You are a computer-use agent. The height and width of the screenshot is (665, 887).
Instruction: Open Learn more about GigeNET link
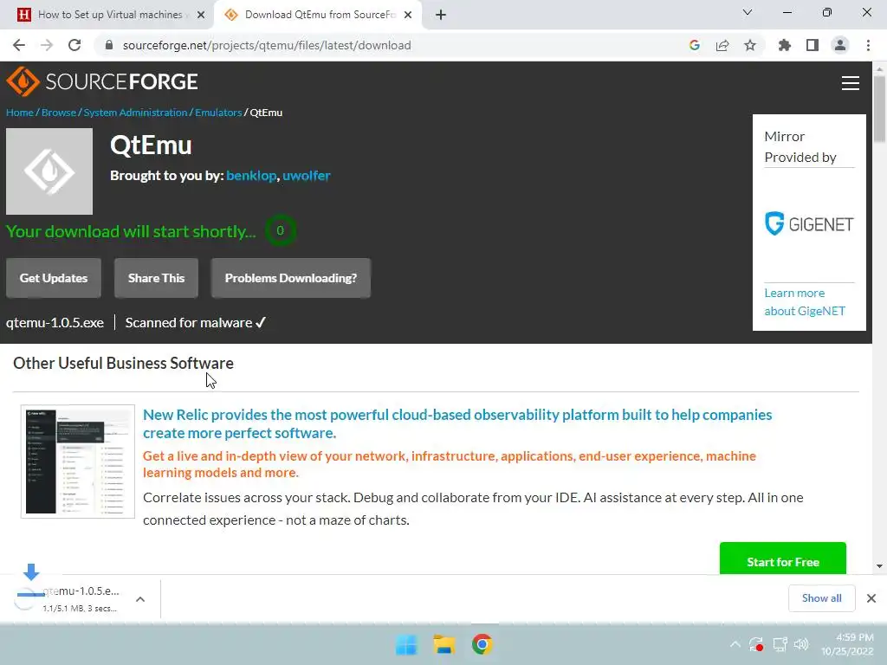[x=805, y=302]
